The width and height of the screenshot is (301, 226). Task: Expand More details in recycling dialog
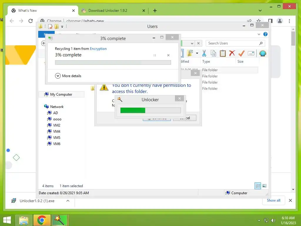pos(68,76)
